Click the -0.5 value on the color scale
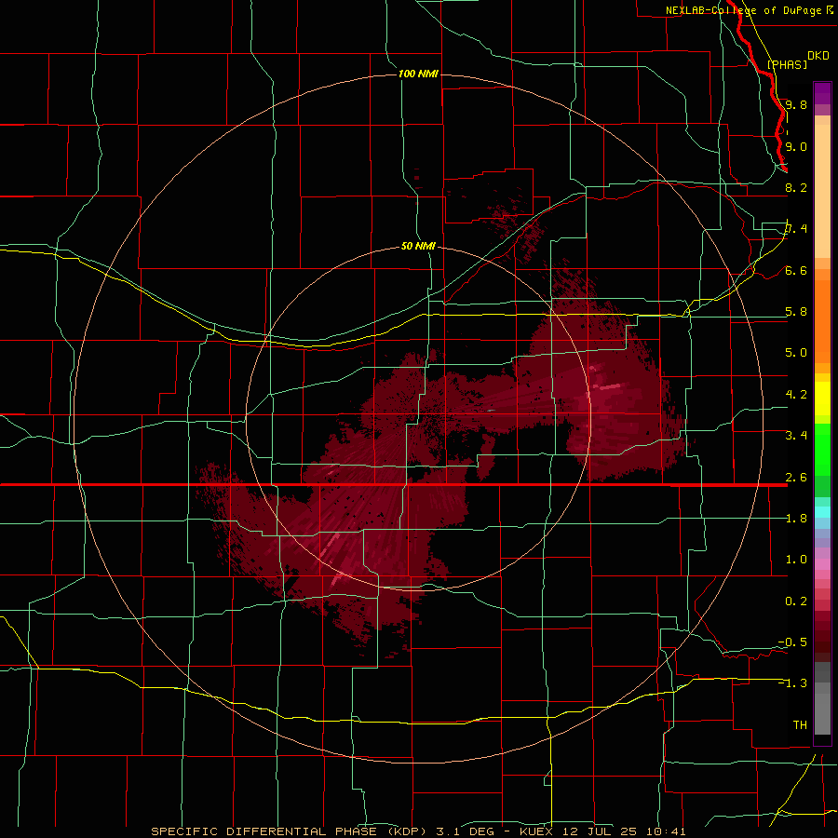Image resolution: width=838 pixels, height=838 pixels. (x=792, y=642)
